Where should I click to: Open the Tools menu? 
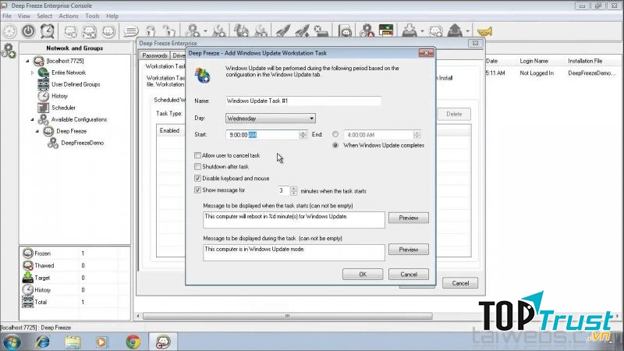pos(92,16)
